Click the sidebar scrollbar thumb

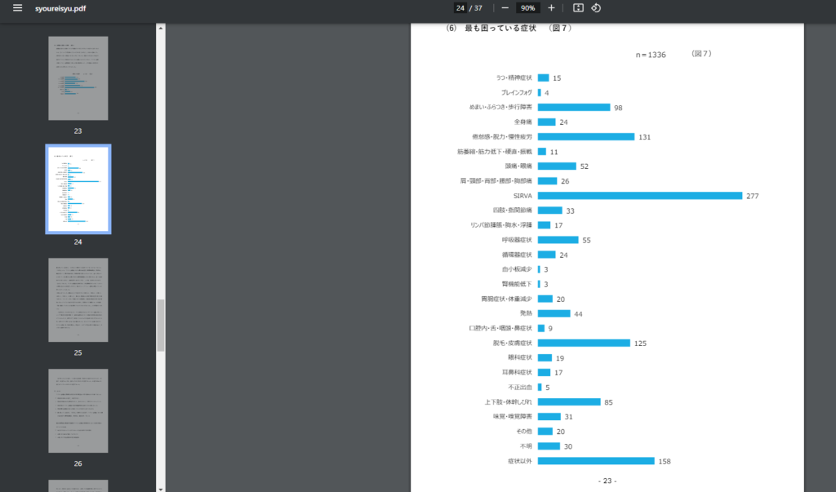point(161,325)
